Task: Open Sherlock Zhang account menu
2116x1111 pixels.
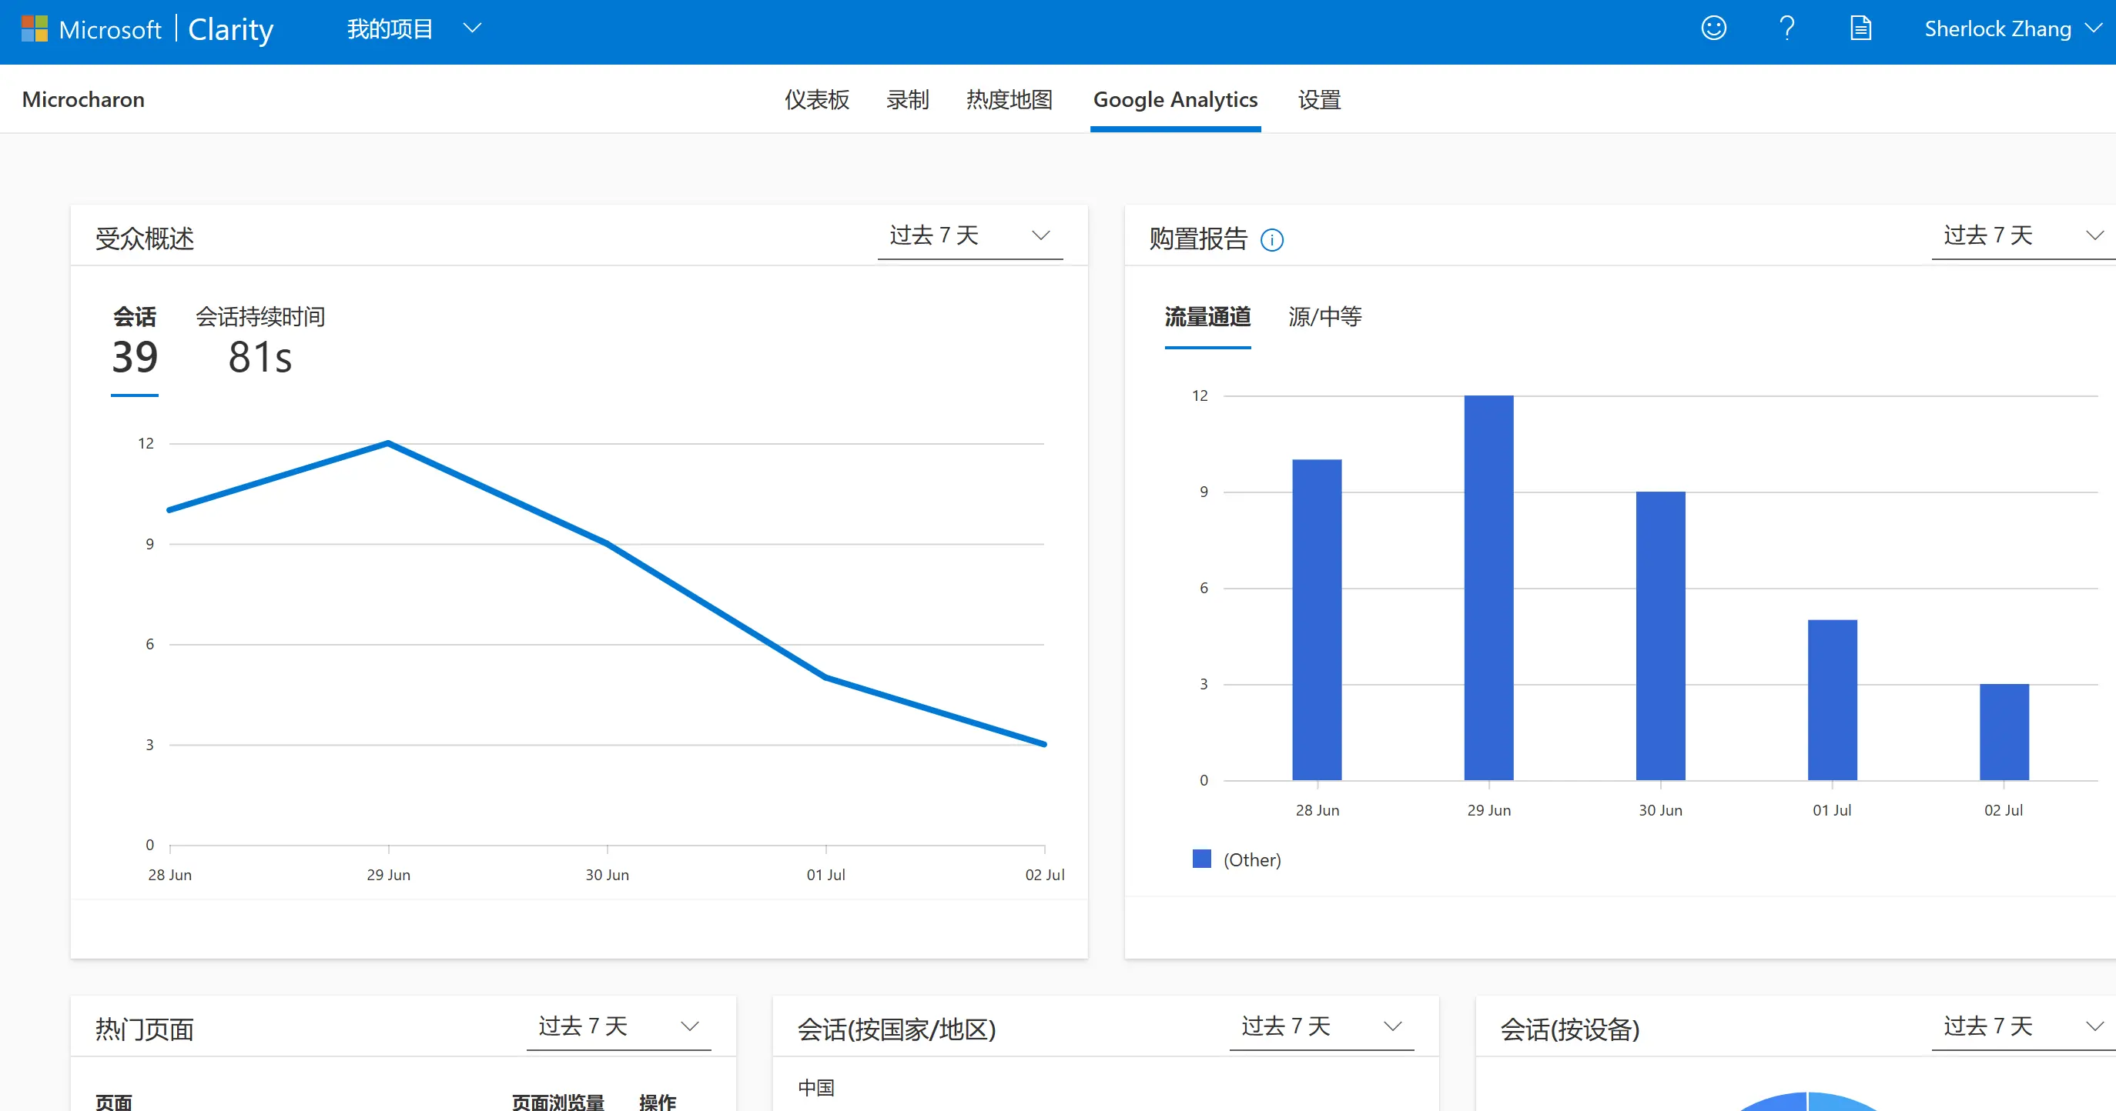Action: (2014, 29)
